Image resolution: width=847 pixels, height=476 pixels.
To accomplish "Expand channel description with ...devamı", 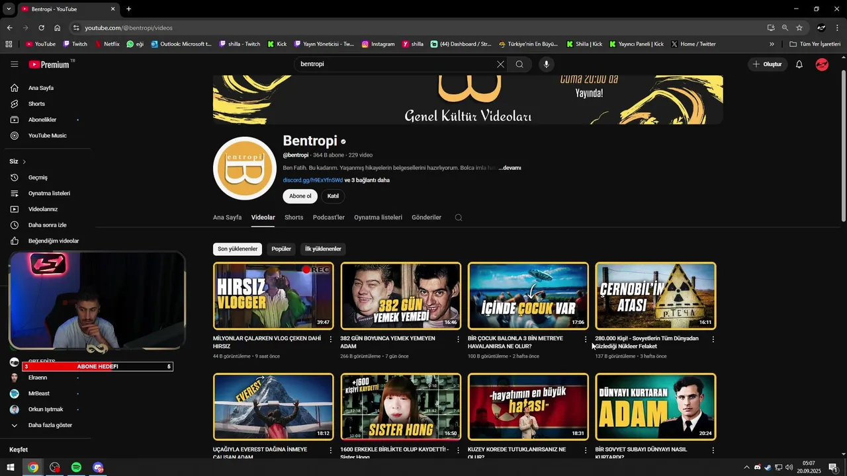I will [510, 168].
